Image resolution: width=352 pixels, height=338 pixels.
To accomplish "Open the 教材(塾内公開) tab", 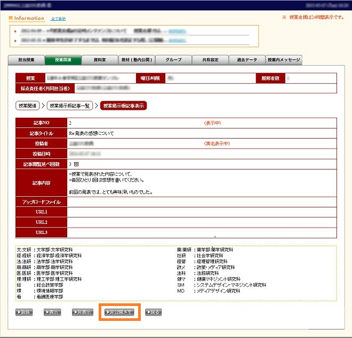I will (x=135, y=60).
